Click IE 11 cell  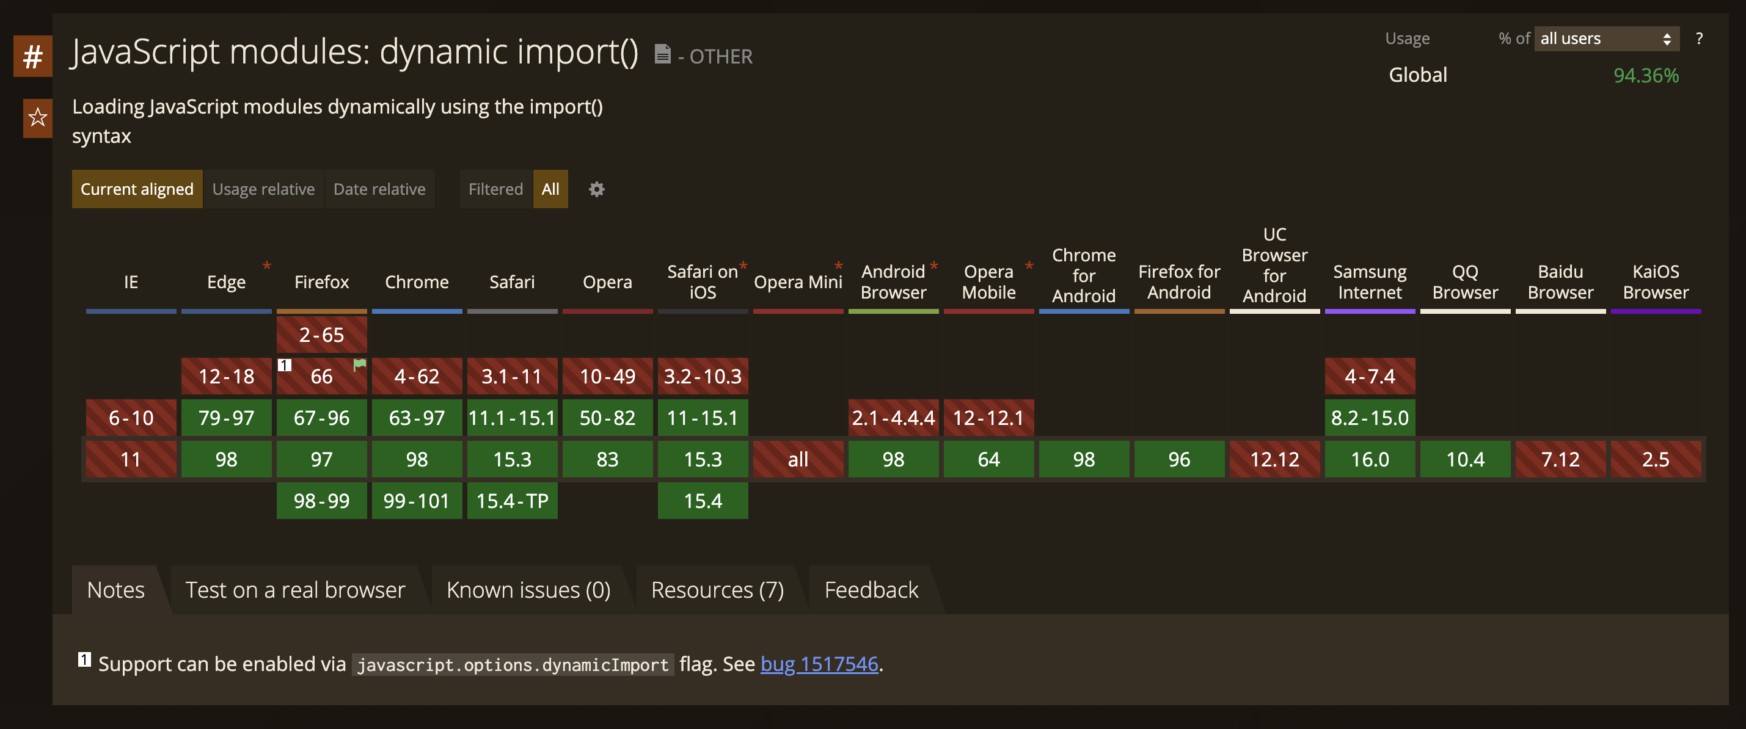(131, 459)
